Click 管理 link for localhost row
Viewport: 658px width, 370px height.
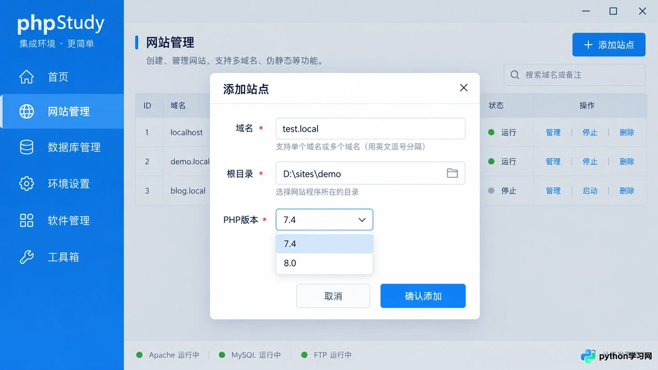click(x=553, y=132)
